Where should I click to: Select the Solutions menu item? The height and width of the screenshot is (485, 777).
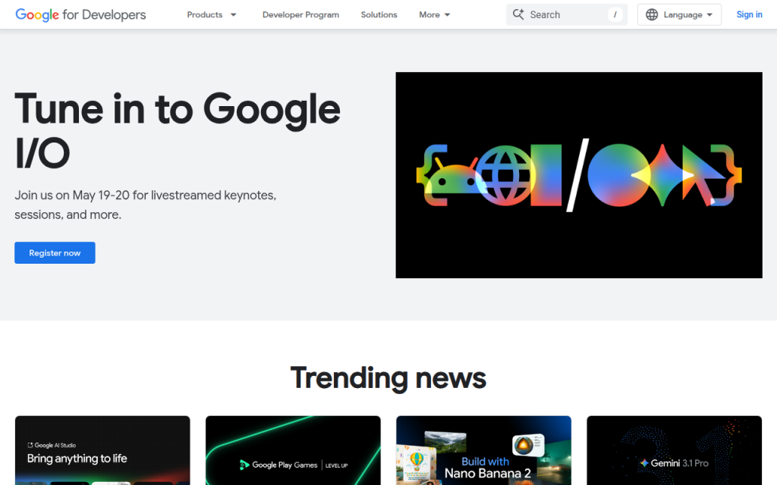pos(379,14)
